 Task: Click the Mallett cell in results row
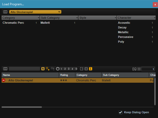click(x=106, y=80)
